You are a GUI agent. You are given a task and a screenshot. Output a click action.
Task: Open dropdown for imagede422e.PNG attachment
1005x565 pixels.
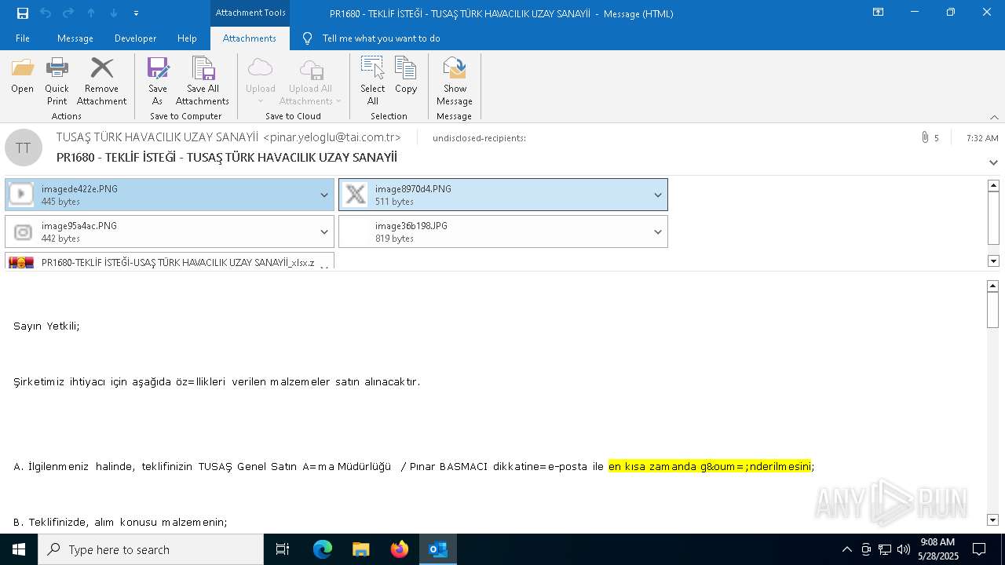click(x=324, y=195)
